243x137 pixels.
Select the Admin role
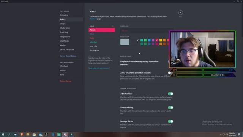click(102, 30)
